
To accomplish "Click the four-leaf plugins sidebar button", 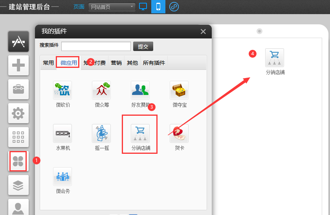I will 18,161.
